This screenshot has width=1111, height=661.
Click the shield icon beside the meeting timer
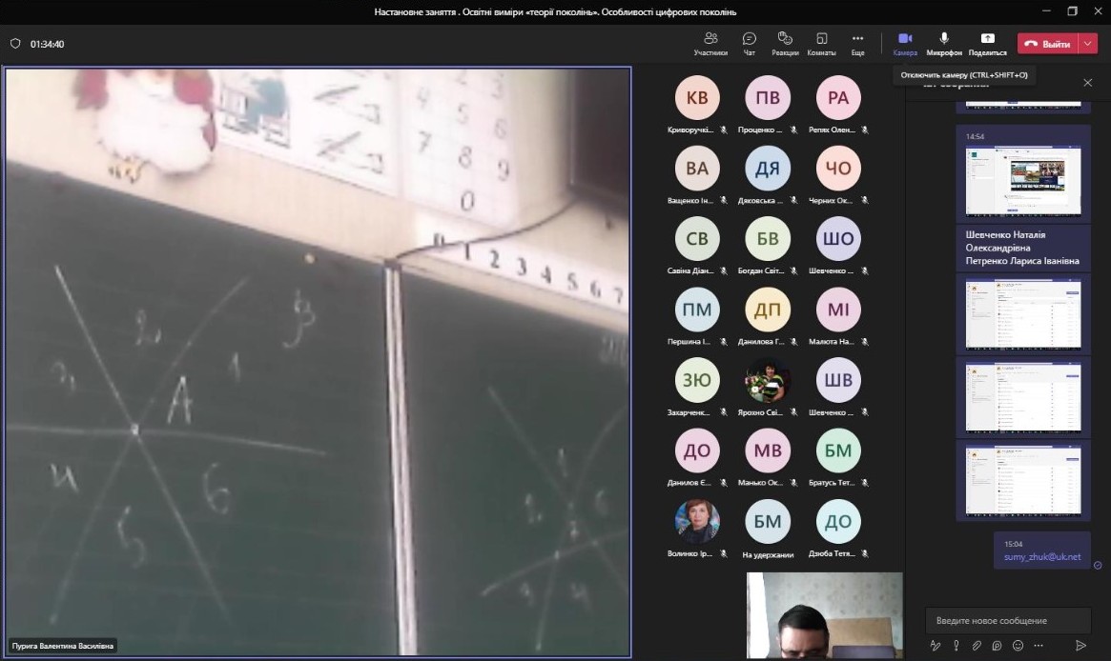[x=15, y=44]
